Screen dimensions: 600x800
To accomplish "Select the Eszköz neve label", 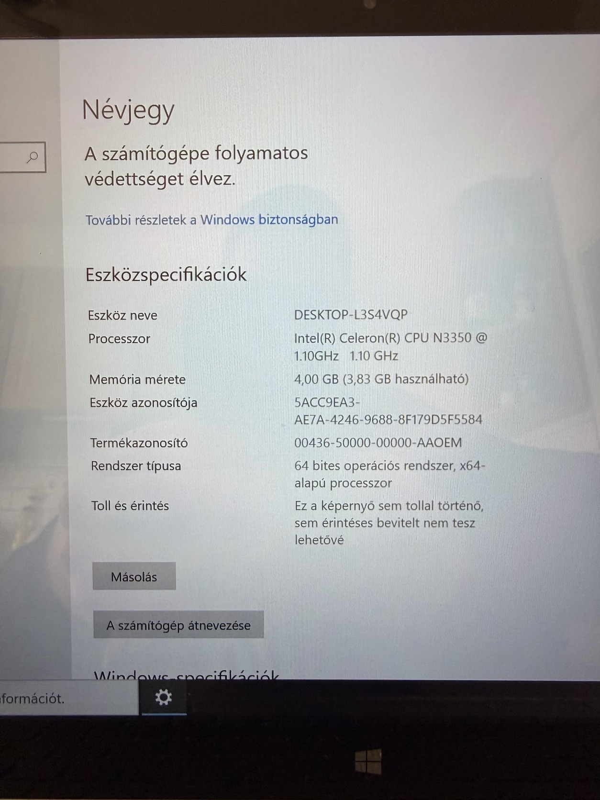I will pos(122,315).
